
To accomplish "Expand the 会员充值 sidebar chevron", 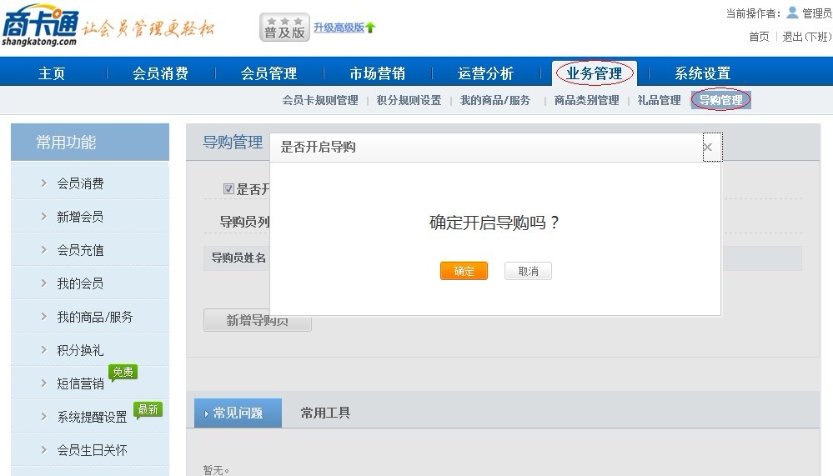I will [43, 250].
